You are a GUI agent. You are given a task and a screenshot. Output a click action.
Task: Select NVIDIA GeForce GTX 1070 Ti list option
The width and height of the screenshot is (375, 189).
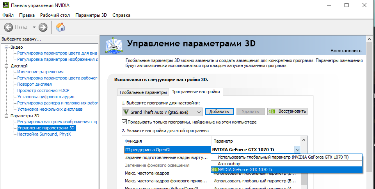pos(286,170)
